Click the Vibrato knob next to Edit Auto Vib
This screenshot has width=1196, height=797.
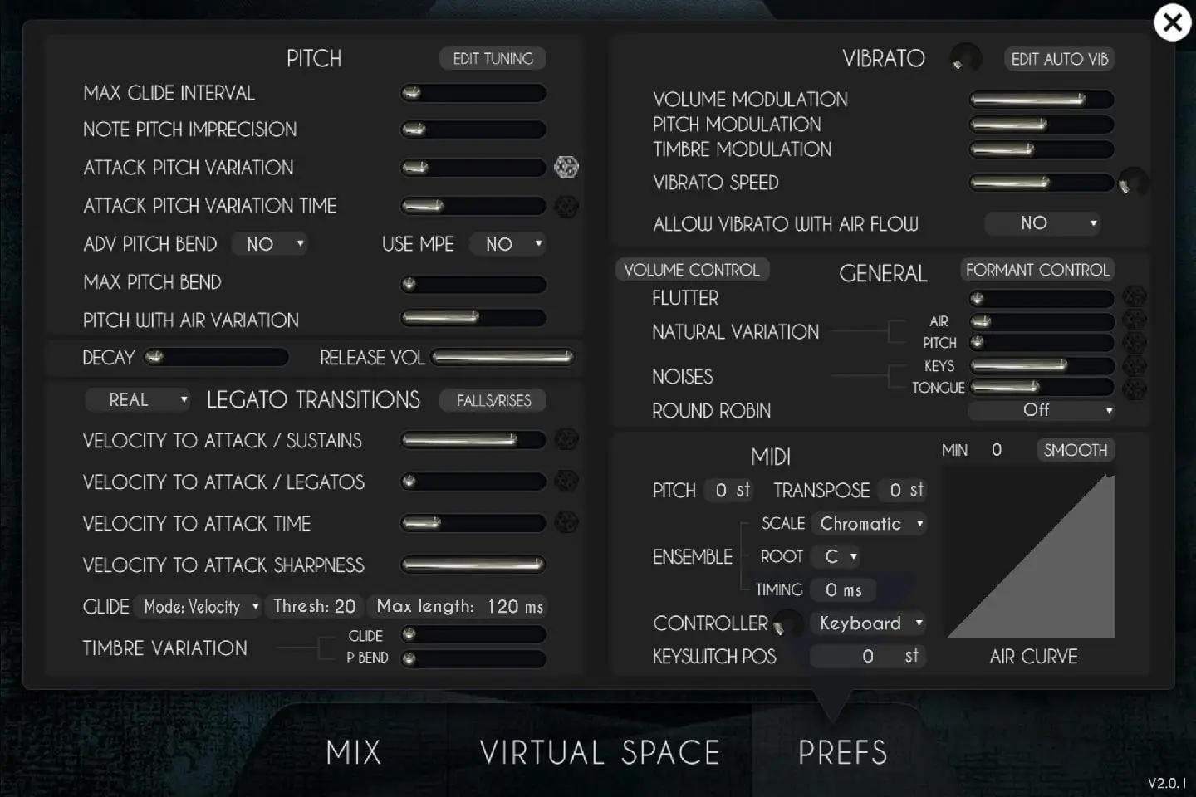click(x=965, y=58)
